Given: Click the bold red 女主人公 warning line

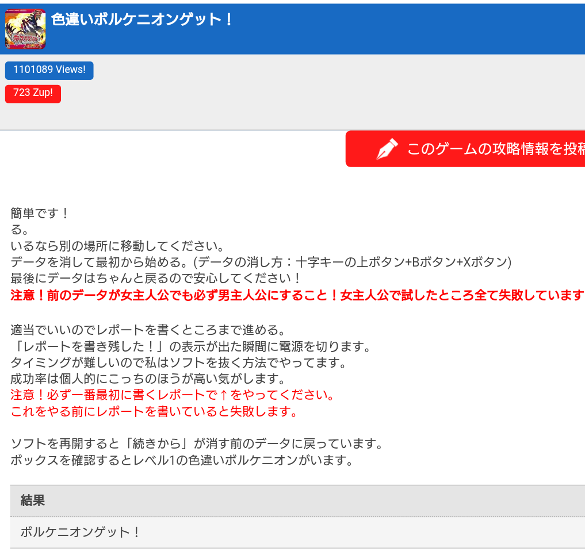Looking at the screenshot, I should click(x=297, y=295).
